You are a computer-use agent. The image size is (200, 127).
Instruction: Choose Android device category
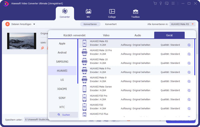[62, 52]
